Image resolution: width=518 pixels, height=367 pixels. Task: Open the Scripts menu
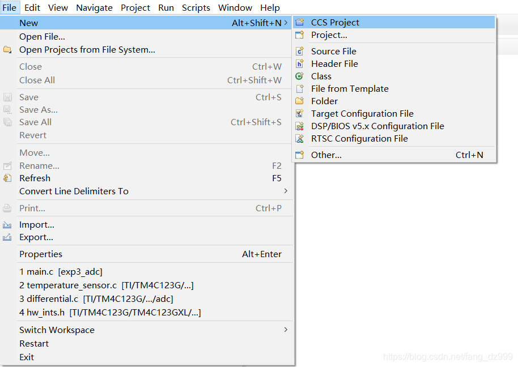196,7
